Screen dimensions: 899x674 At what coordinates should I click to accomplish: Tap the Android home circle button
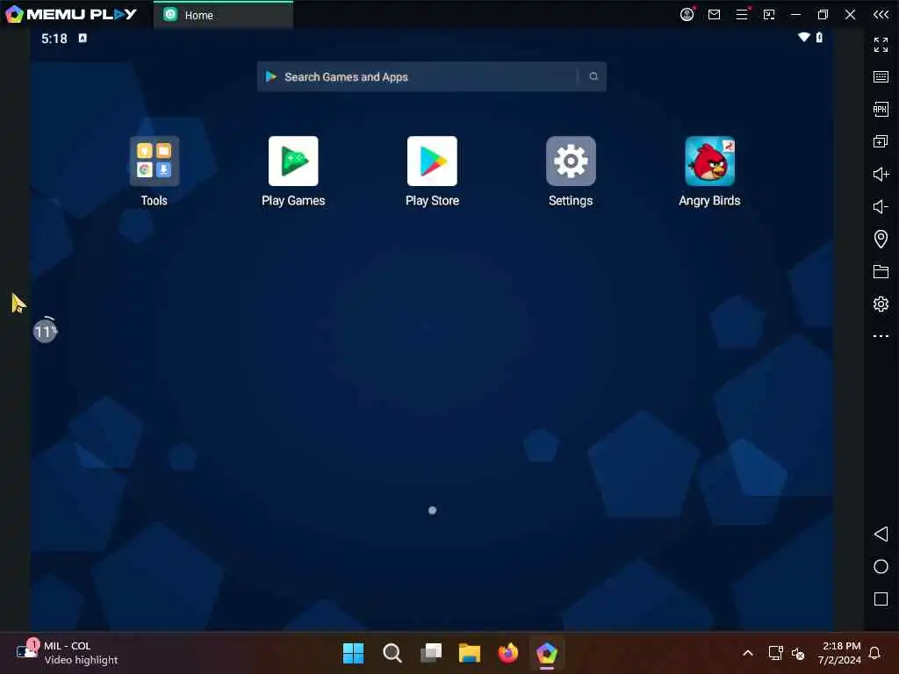point(881,566)
